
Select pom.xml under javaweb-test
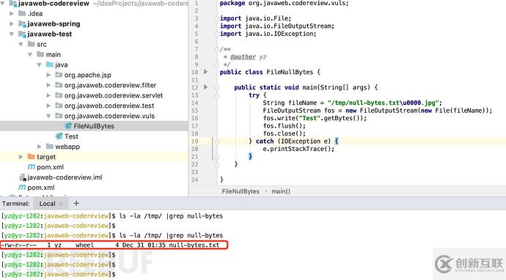50,167
